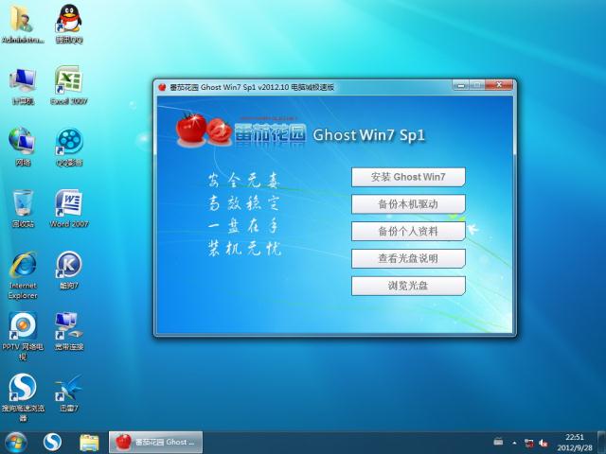This screenshot has height=454, width=606.
Task: Launch the QQ penguin desktop icon
Action: point(69,24)
